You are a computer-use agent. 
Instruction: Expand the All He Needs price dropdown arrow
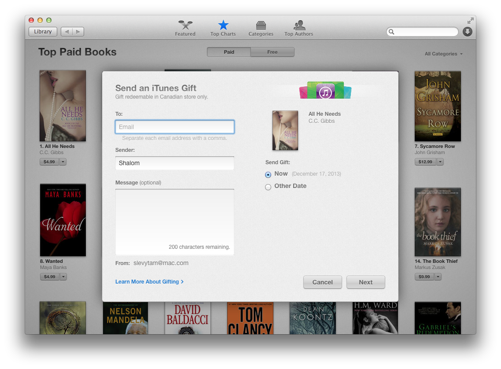[63, 162]
